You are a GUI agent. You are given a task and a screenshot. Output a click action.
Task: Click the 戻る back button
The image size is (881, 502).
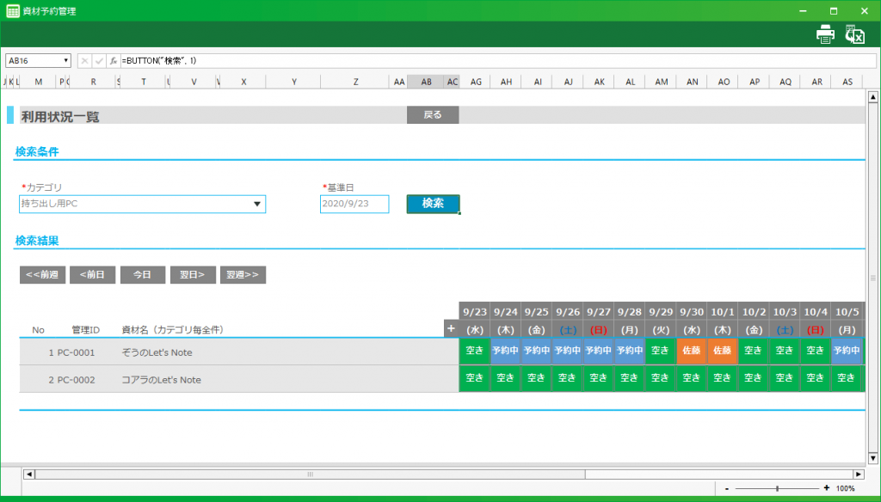point(432,114)
